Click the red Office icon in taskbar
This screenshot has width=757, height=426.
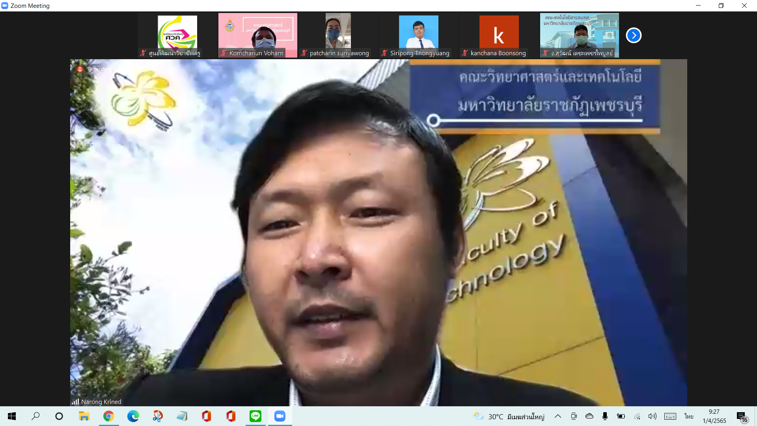pos(206,416)
